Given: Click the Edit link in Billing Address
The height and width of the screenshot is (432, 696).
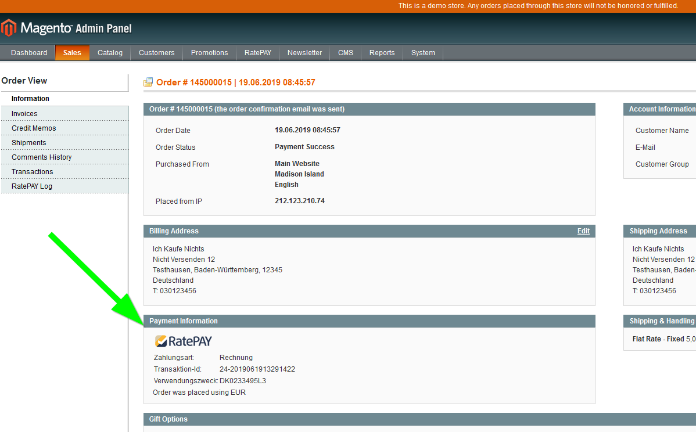Looking at the screenshot, I should click(583, 231).
